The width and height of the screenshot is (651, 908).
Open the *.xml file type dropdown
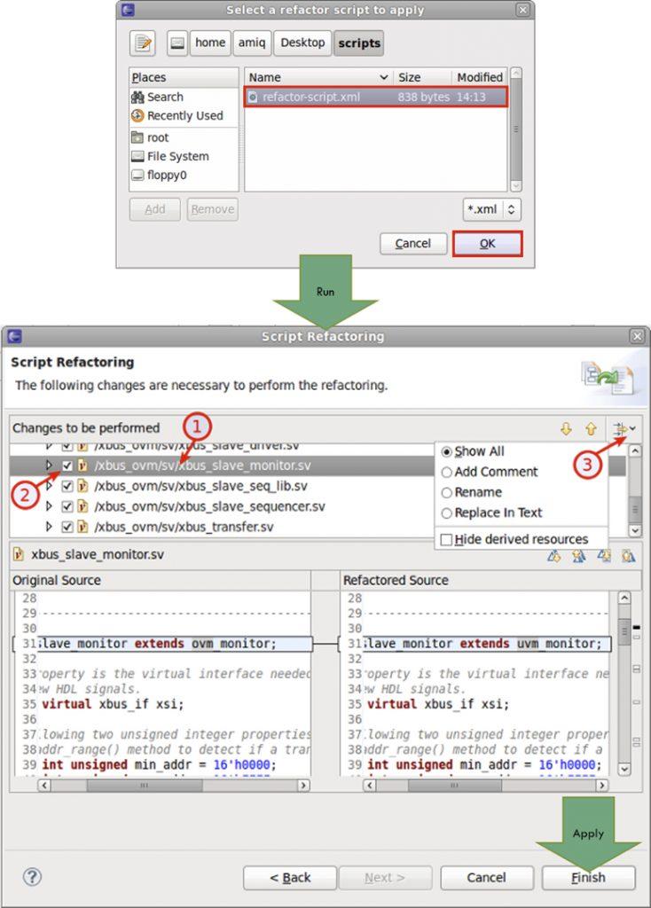point(491,209)
